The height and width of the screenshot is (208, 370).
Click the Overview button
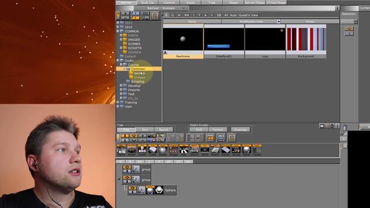point(240,129)
